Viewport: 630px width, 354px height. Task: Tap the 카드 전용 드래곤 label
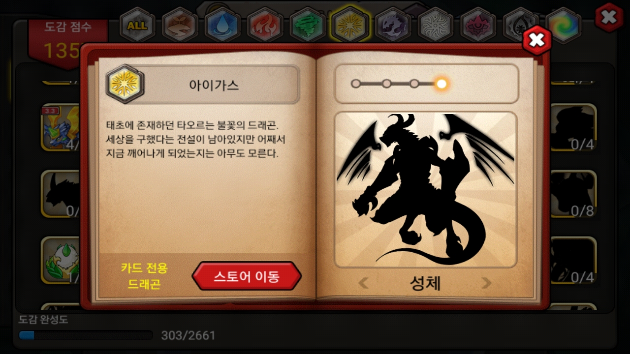coord(144,276)
